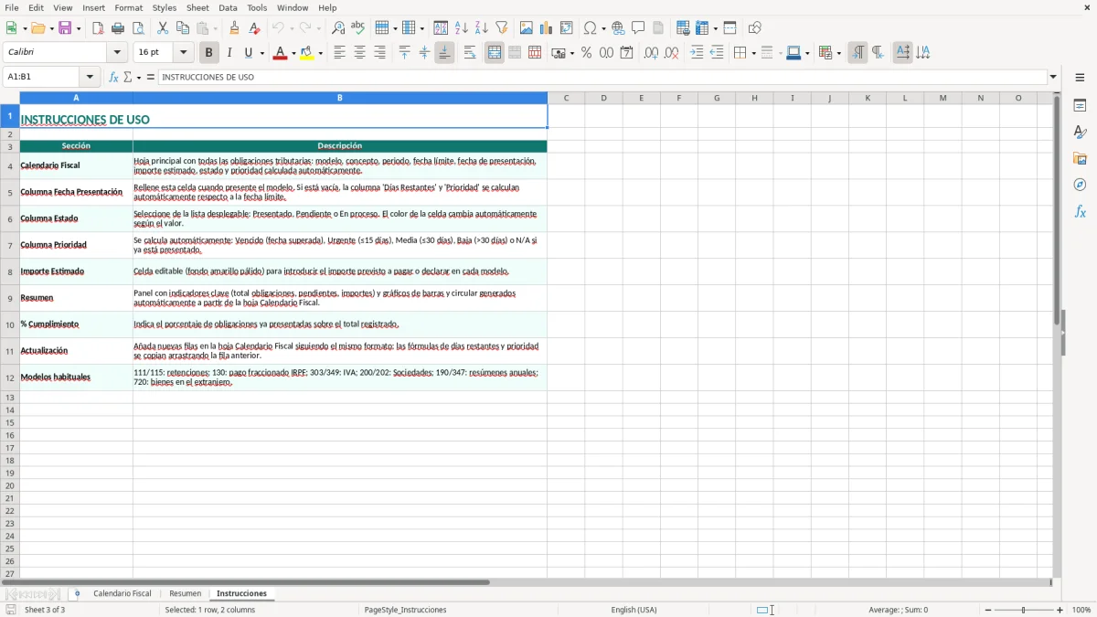
Task: Insert Image icon
Action: [x=527, y=28]
